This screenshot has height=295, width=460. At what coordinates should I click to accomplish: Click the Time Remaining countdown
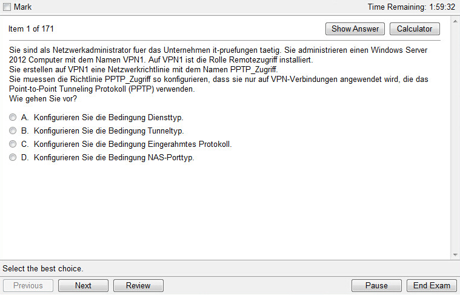click(412, 7)
